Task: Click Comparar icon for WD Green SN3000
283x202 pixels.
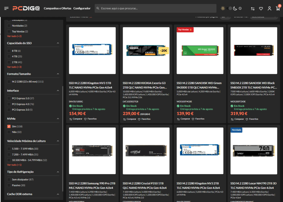Action: tap(178, 119)
